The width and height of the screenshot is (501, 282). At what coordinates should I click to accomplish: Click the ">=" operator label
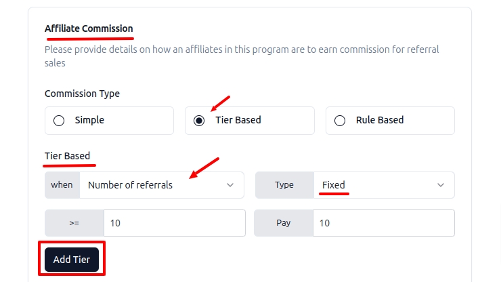(74, 223)
